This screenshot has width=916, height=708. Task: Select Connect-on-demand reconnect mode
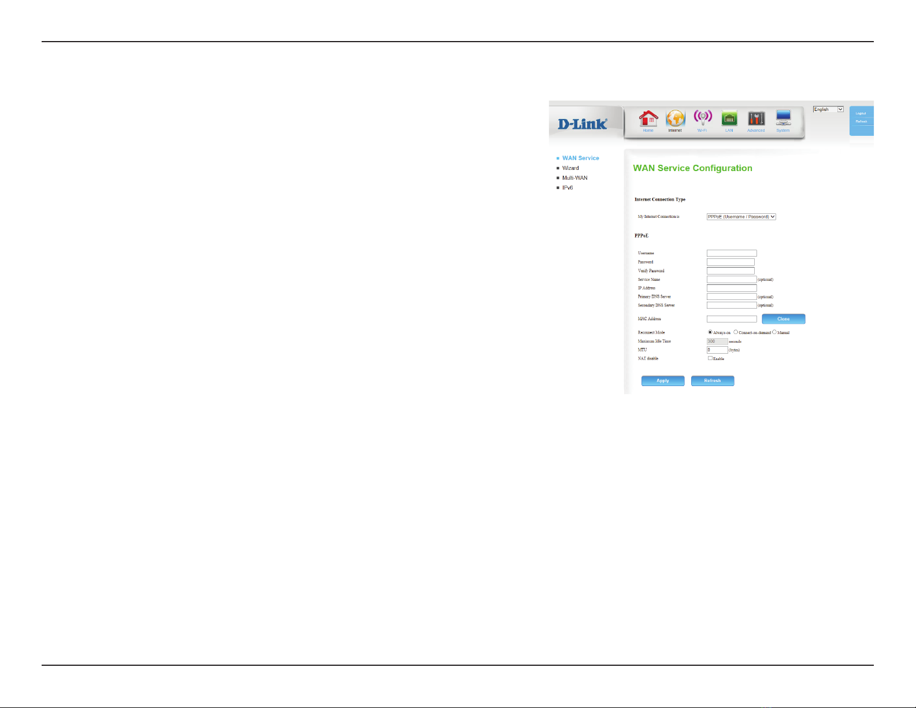point(736,332)
